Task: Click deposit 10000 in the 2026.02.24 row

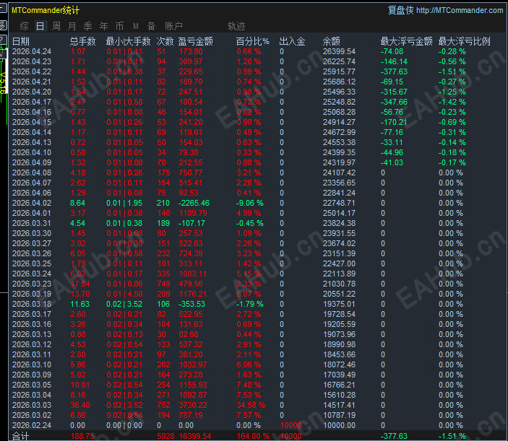Action: [x=291, y=425]
